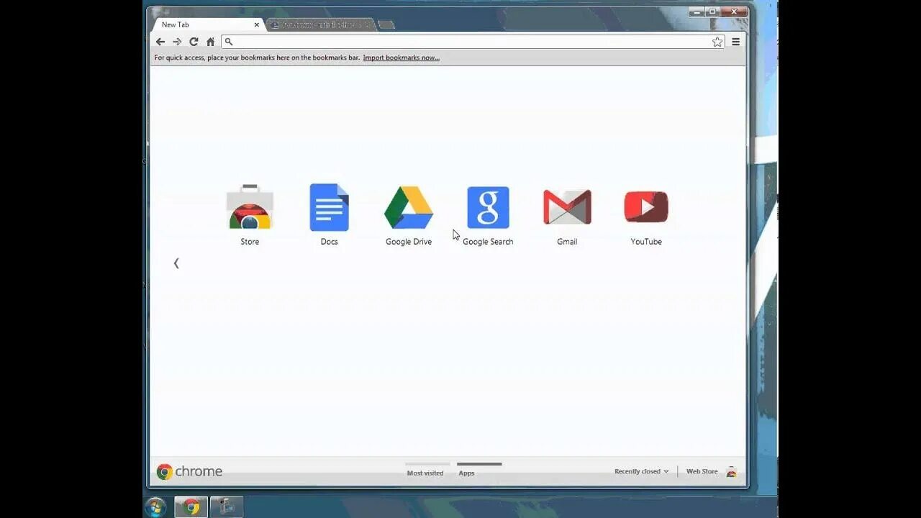921x518 pixels.
Task: Switch to the second browser tab
Action: click(322, 24)
